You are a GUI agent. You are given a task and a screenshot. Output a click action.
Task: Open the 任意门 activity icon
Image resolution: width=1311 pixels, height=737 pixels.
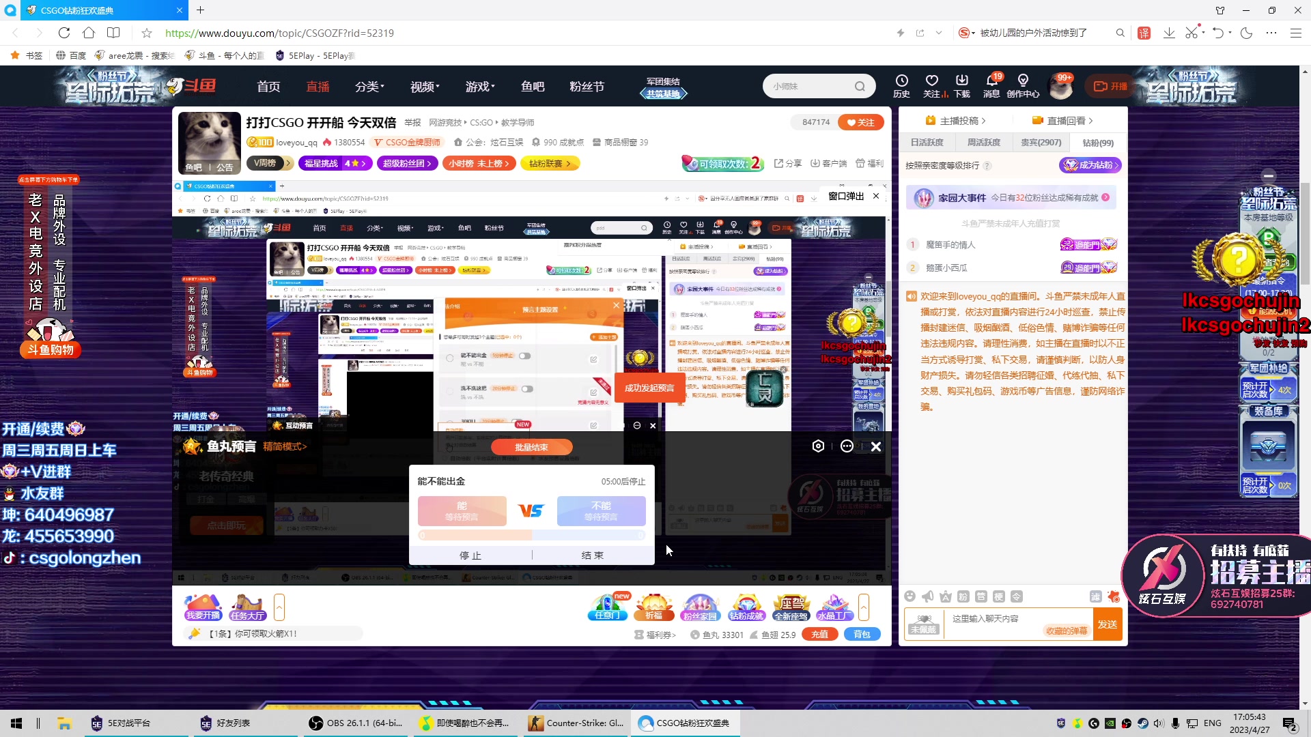click(x=607, y=607)
